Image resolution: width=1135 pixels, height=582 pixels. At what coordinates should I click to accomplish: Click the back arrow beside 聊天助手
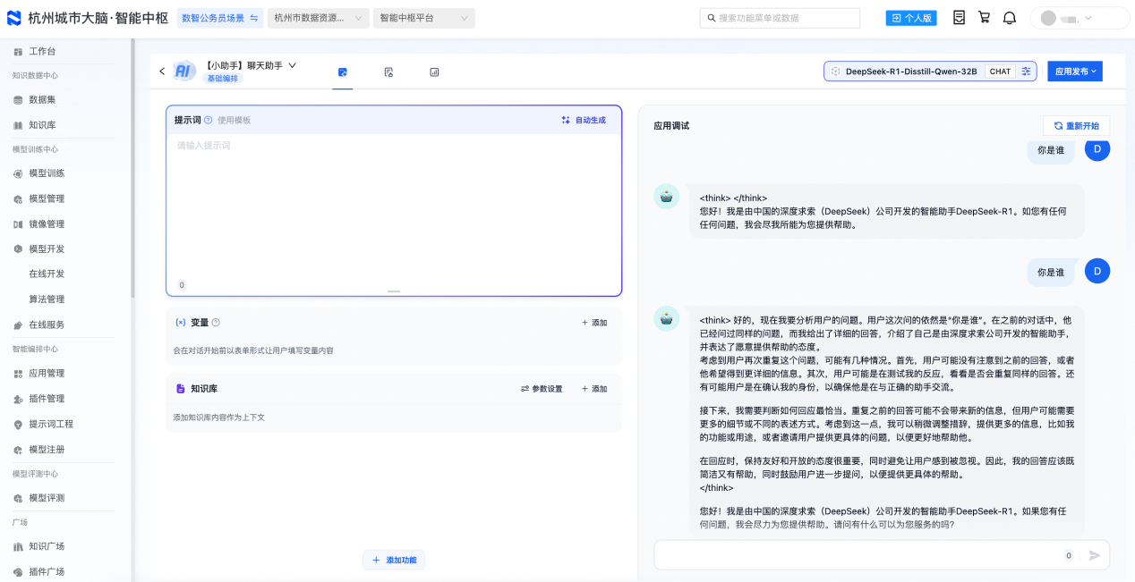(162, 72)
